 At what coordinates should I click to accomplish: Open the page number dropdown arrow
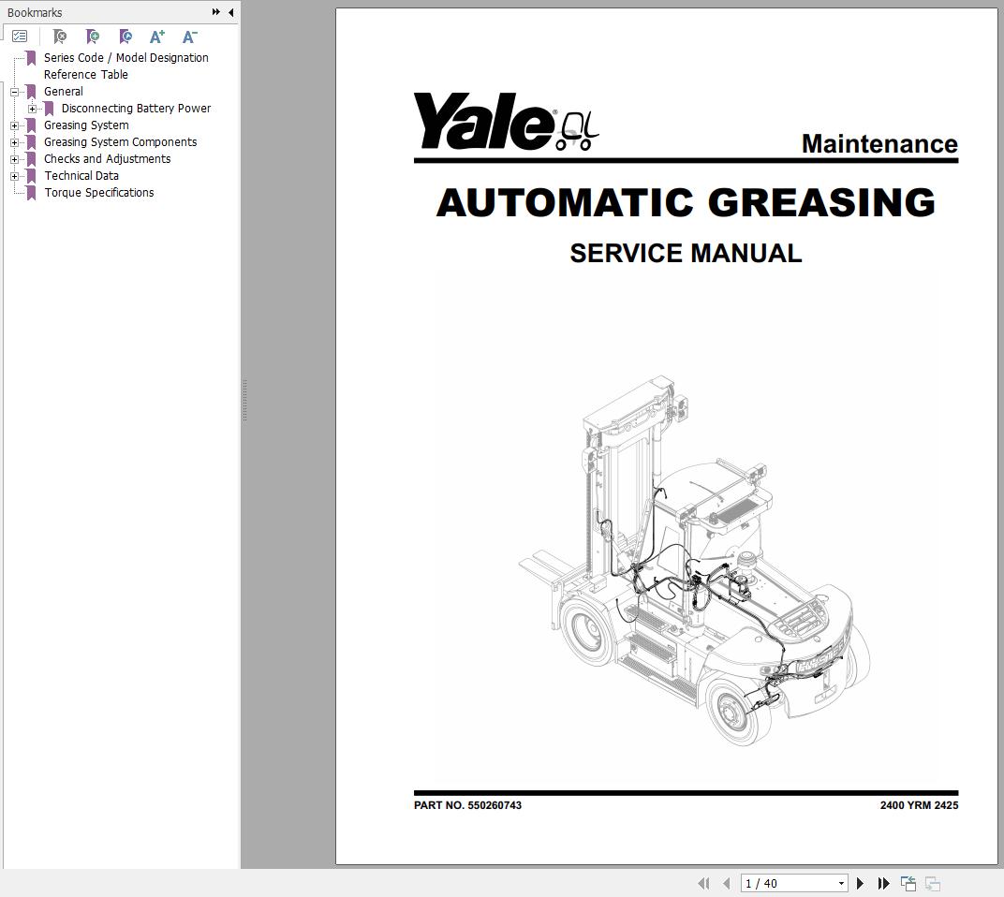coord(841,884)
